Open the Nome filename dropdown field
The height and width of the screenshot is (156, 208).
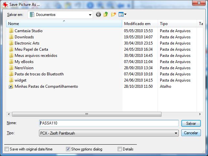(x=109, y=123)
